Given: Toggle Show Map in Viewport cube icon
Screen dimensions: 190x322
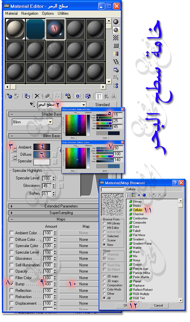Looking at the screenshot, I should click(x=88, y=96).
